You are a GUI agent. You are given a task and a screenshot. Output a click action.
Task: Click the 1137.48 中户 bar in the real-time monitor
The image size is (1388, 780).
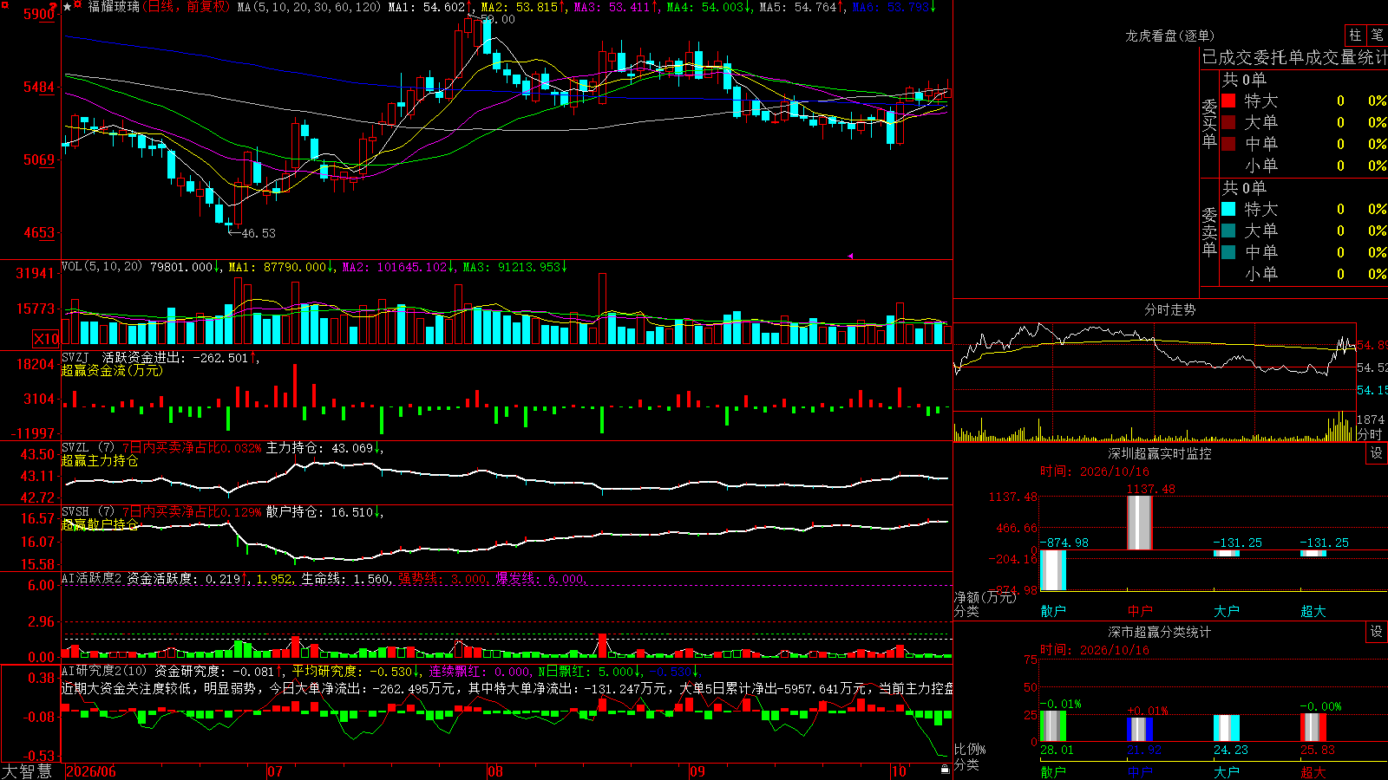(1139, 523)
